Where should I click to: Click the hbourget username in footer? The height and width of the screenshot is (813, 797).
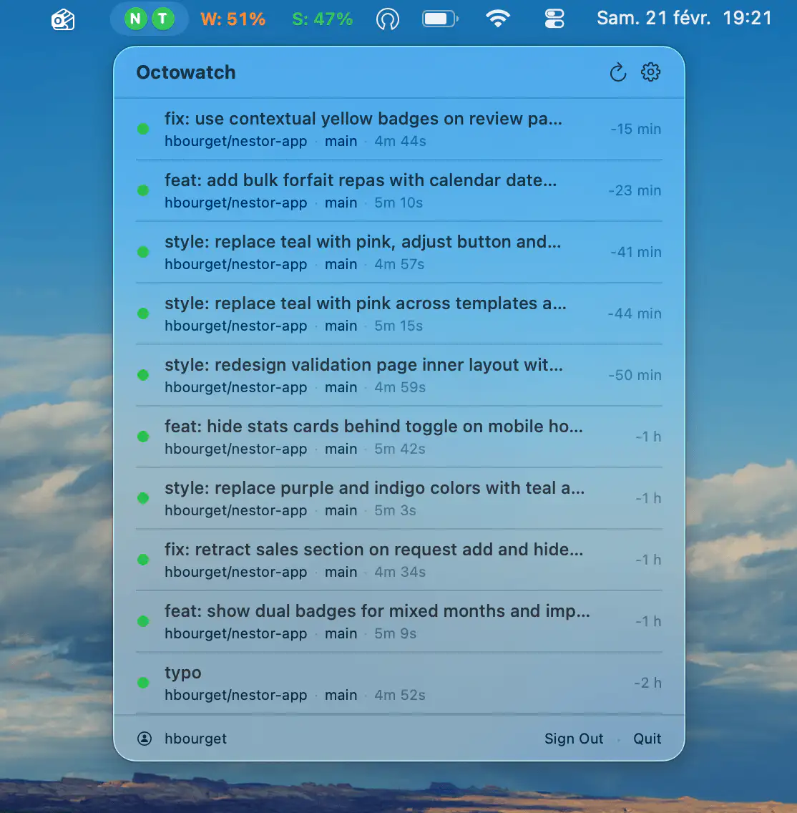click(x=195, y=739)
